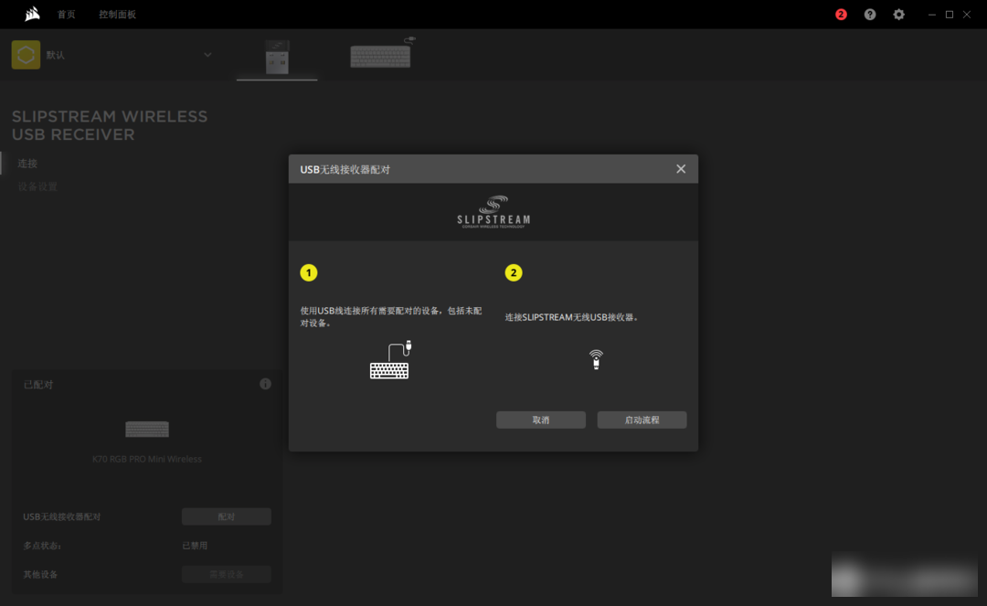Click the 取消 cancel button
987x606 pixels.
[x=540, y=420]
